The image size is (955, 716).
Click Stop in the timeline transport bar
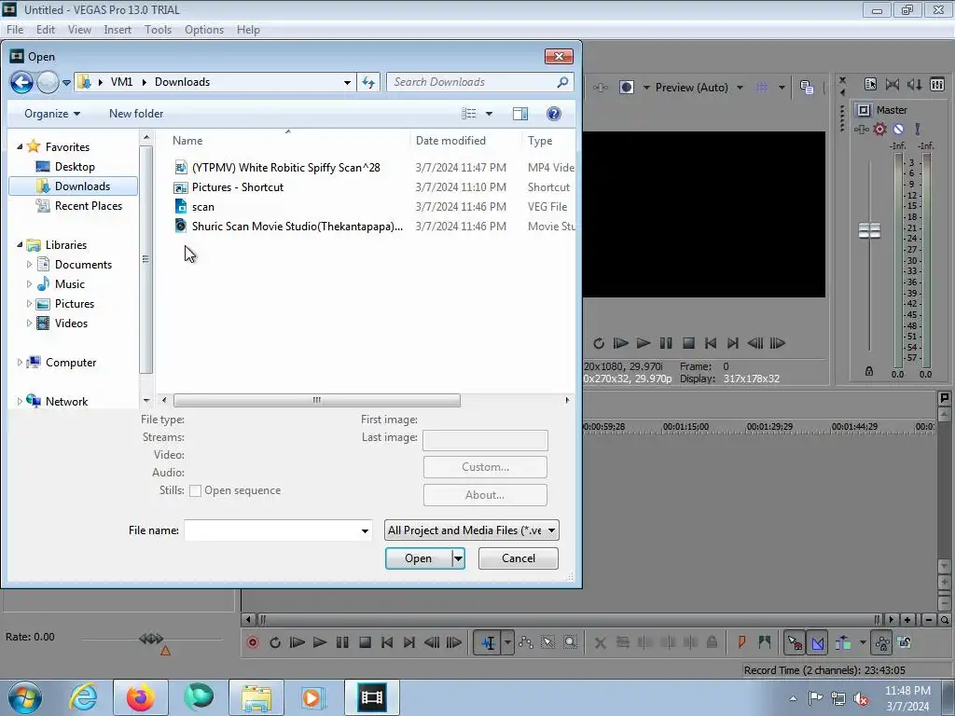tap(365, 642)
